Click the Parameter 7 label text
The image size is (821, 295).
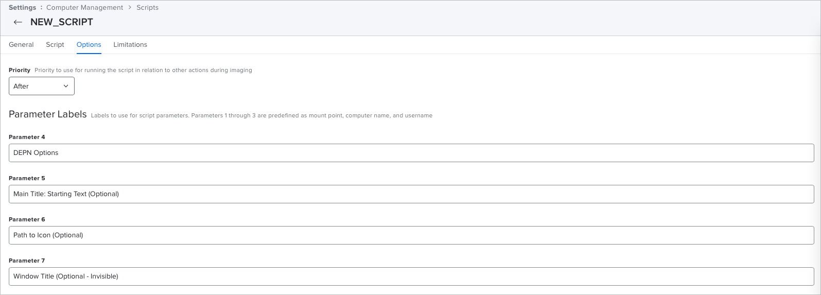tap(27, 261)
